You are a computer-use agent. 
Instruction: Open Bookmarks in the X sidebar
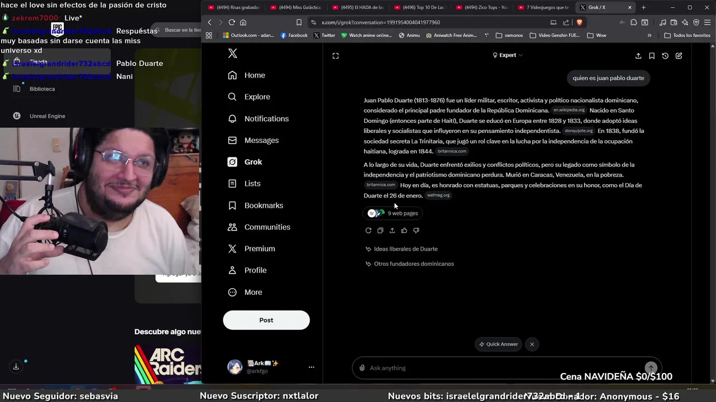tap(256, 205)
